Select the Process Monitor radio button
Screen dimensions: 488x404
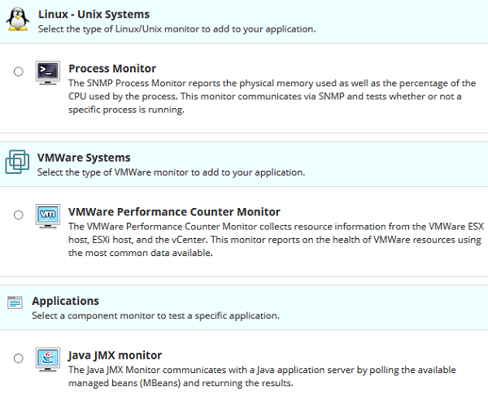tap(19, 72)
